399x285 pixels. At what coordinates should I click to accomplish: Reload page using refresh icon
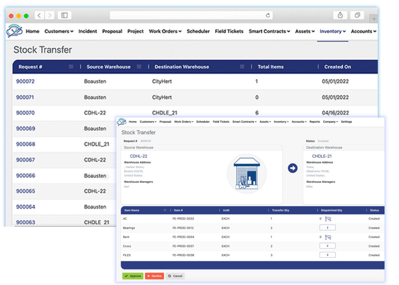[268, 15]
